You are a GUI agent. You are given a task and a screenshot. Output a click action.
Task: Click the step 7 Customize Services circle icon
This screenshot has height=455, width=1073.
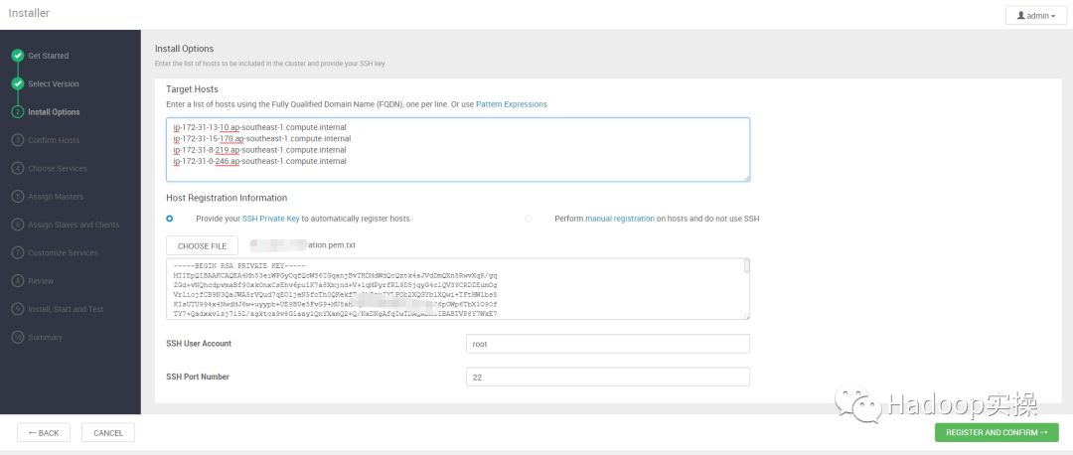point(17,252)
